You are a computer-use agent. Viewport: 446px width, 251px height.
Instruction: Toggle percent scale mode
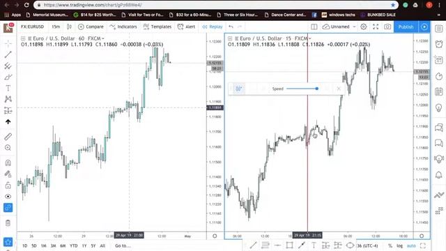pos(390,245)
